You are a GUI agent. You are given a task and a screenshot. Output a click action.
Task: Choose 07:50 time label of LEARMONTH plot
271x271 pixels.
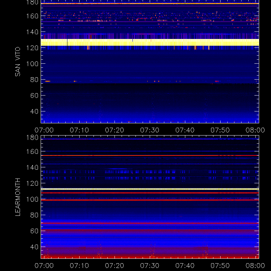coord(220,266)
